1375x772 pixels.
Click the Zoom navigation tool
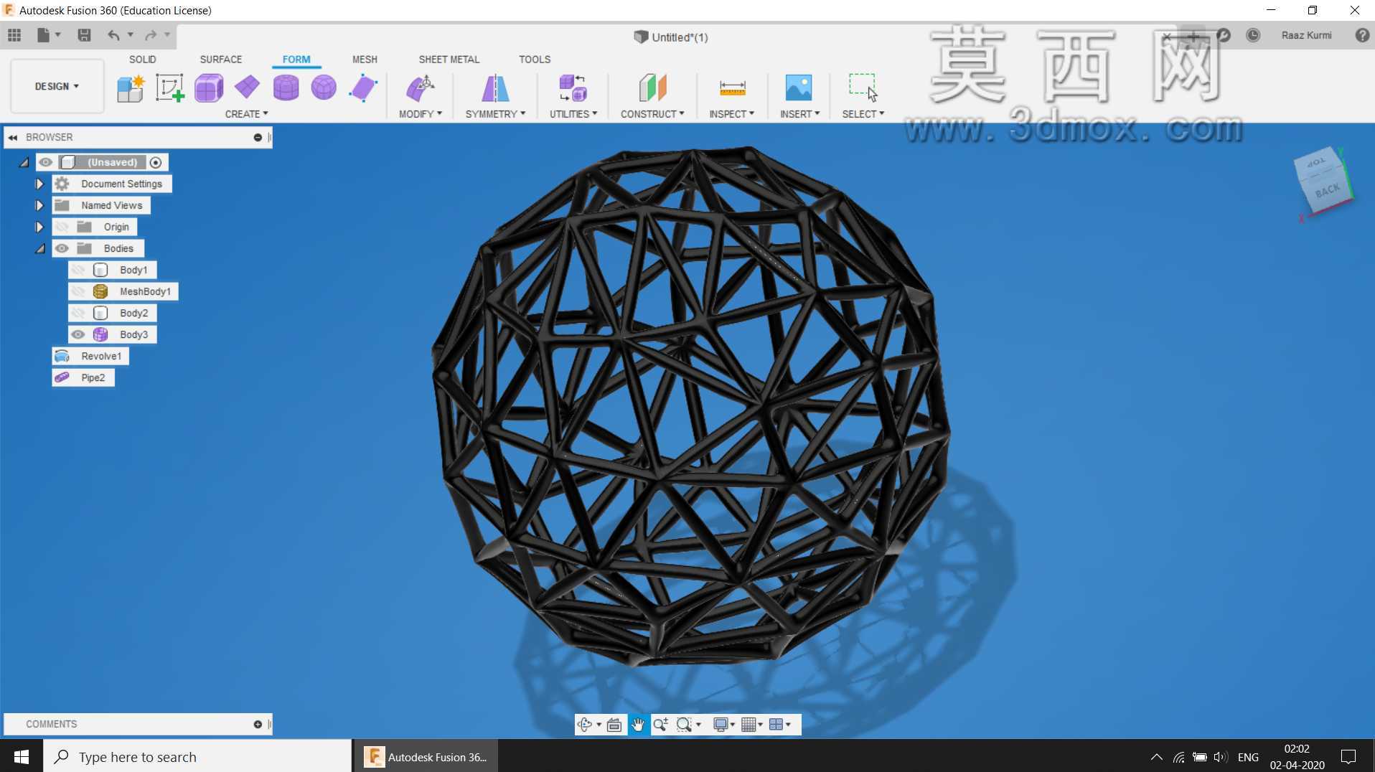[x=661, y=725]
